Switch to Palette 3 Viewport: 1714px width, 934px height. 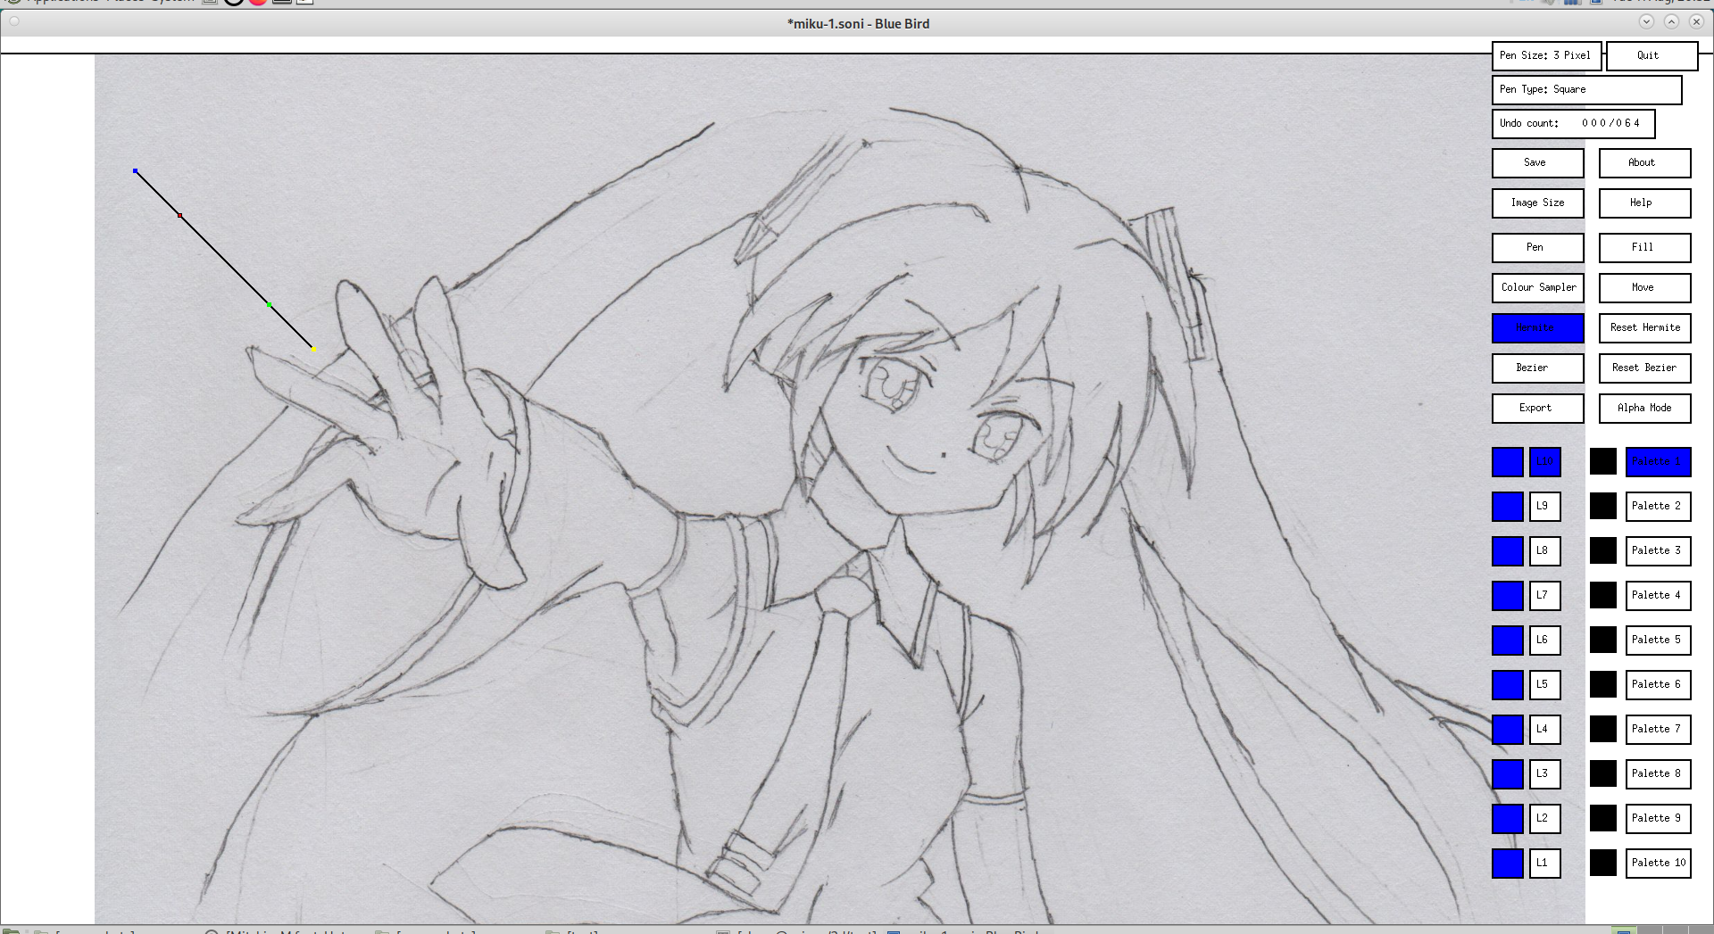(x=1658, y=551)
